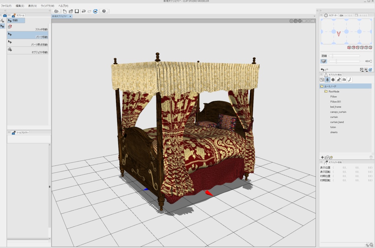Image resolution: width=375 pixels, height=248 pixels.
Task: Click the stepper arrows beside the 48.4 value
Action: pyautogui.click(x=371, y=61)
